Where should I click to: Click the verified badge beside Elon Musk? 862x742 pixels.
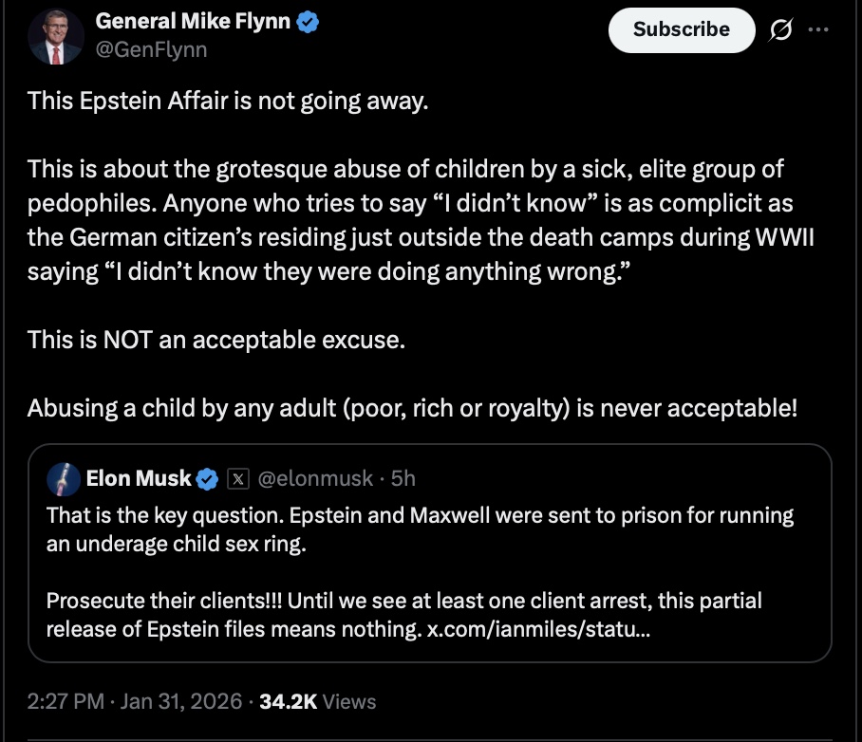[x=207, y=479]
